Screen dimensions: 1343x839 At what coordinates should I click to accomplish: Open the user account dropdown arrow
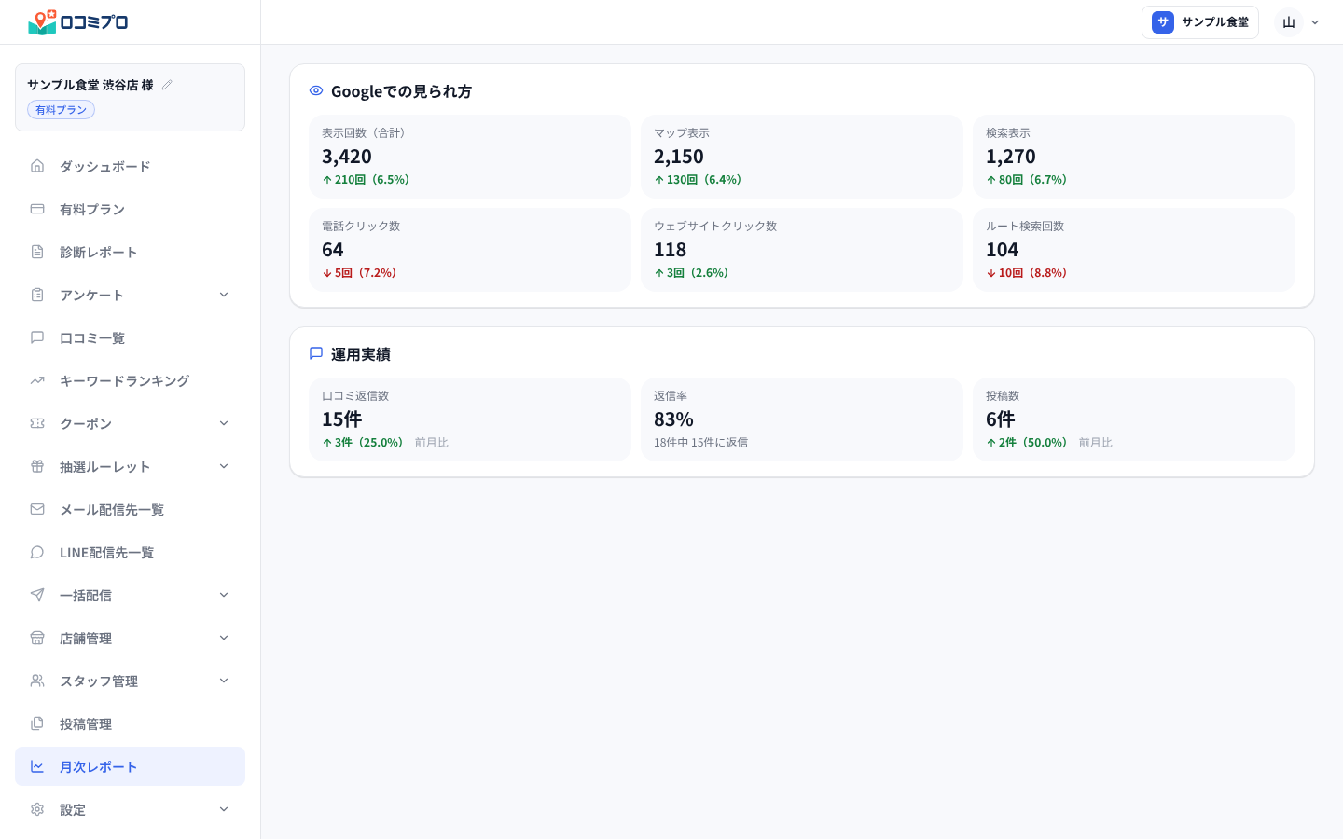coord(1315,22)
